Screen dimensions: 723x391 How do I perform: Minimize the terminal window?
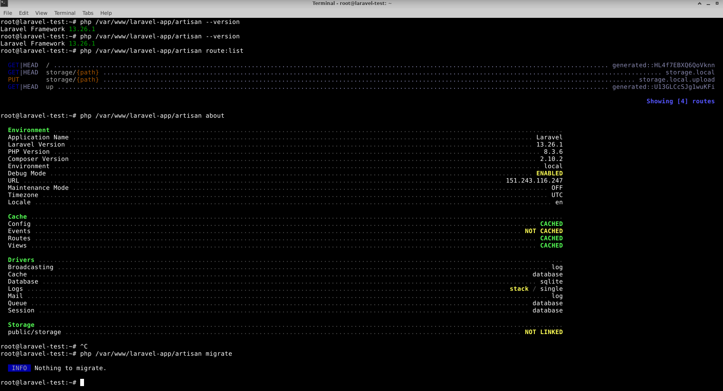[x=708, y=3]
